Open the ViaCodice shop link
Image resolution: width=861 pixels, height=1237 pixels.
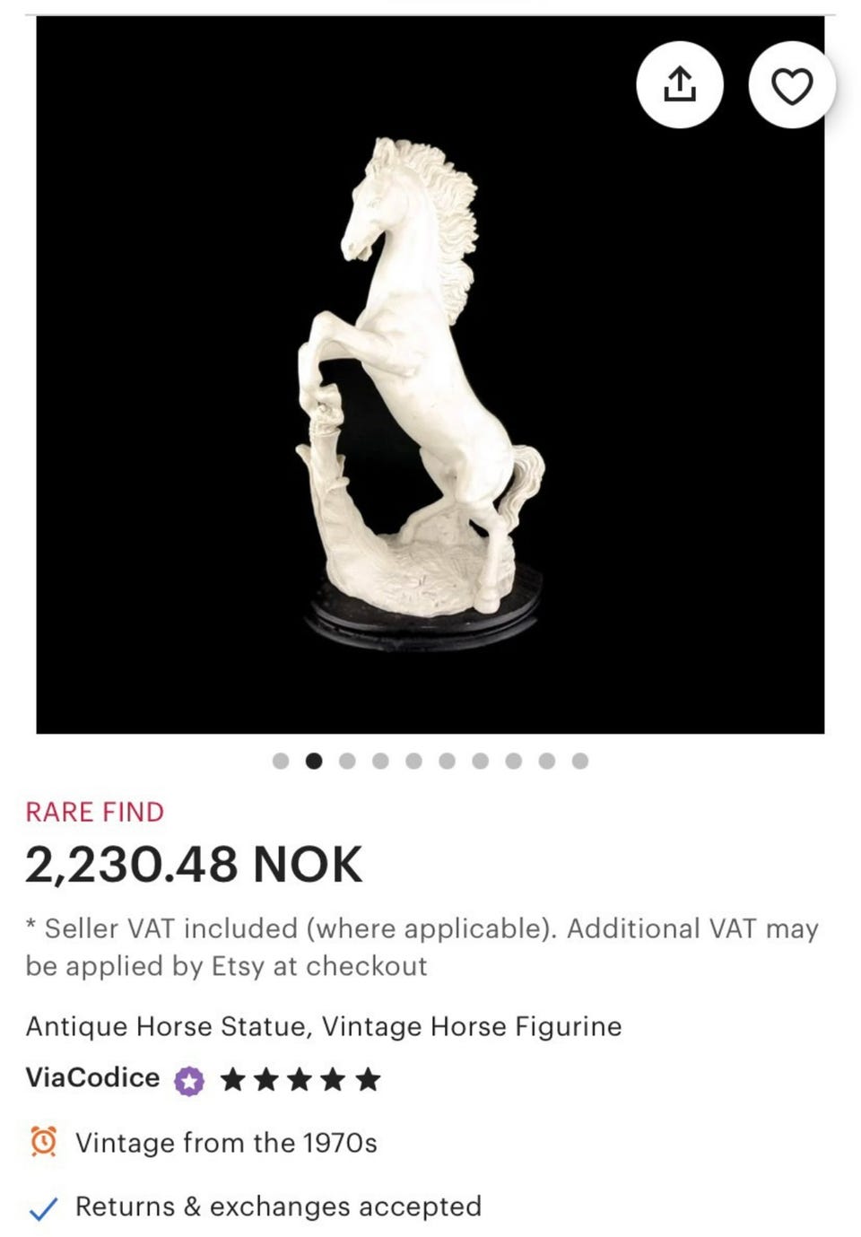tap(92, 1077)
